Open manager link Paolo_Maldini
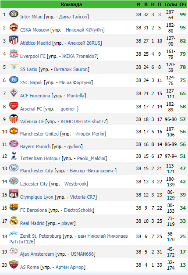The width and height of the screenshot is (188, 275). (91, 158)
